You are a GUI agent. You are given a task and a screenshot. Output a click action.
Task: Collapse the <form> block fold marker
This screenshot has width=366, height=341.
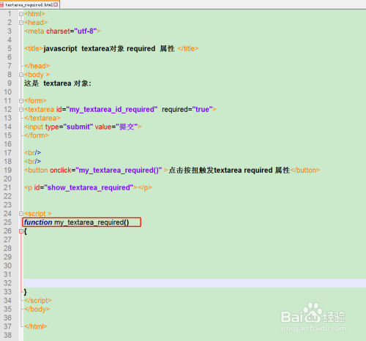pos(21,101)
